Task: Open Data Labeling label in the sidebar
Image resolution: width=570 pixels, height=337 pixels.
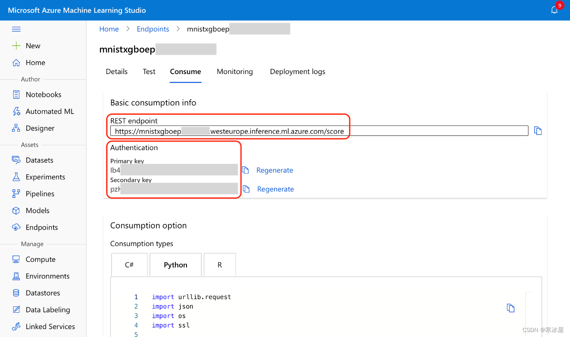Action: (48, 310)
